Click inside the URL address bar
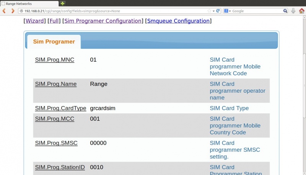Image resolution: width=306 pixels, height=175 pixels. click(115, 11)
